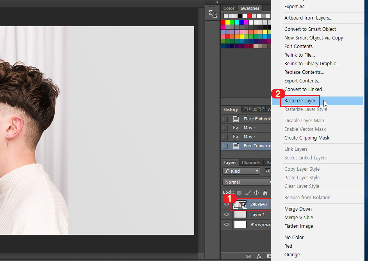
Task: Switch to the History tab
Action: coord(230,110)
